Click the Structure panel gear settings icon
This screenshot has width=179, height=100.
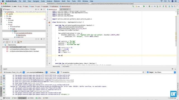click(x=41, y=39)
